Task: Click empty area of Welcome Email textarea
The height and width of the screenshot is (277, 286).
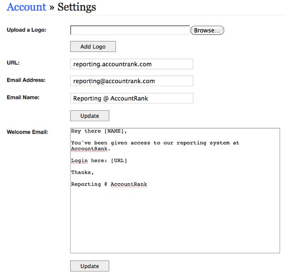Action: click(175, 220)
